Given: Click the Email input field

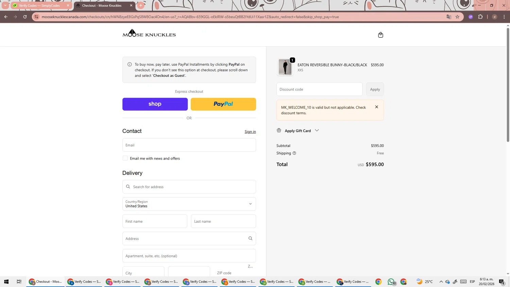Looking at the screenshot, I should point(189,145).
